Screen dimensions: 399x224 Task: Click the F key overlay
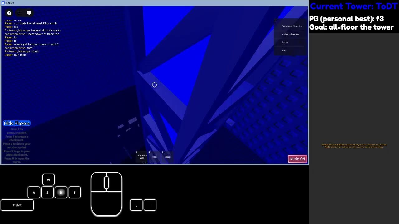click(x=75, y=193)
